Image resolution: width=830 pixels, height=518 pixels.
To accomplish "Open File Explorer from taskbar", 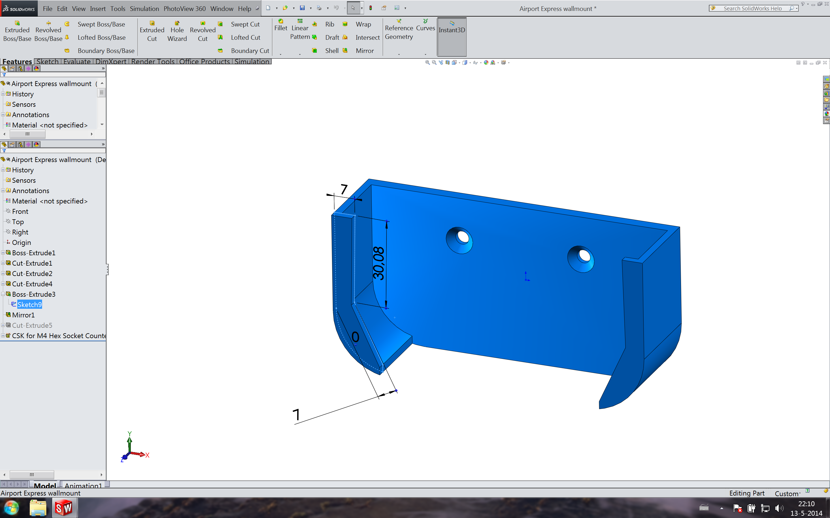I will (38, 508).
